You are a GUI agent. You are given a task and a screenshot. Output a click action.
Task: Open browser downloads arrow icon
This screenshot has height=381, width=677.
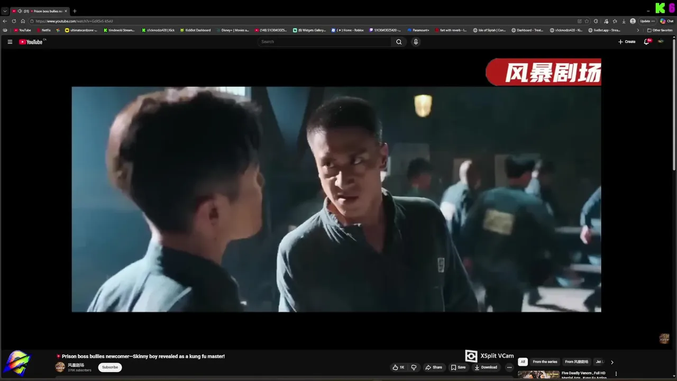tap(624, 21)
